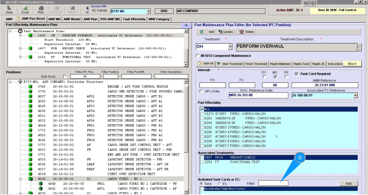The height and width of the screenshot is (195, 368).
Task: Click the Add icon in plan editor
Action: click(x=202, y=32)
